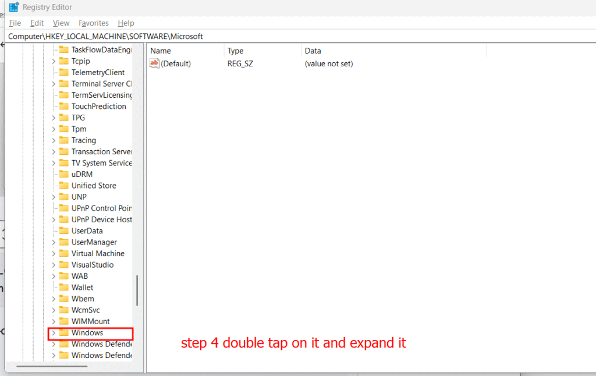The image size is (596, 376).
Task: Select the UserData folder icon
Action: (x=64, y=230)
